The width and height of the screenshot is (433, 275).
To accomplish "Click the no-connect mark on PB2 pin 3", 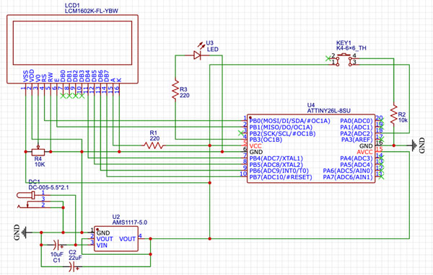I will click(x=241, y=133).
